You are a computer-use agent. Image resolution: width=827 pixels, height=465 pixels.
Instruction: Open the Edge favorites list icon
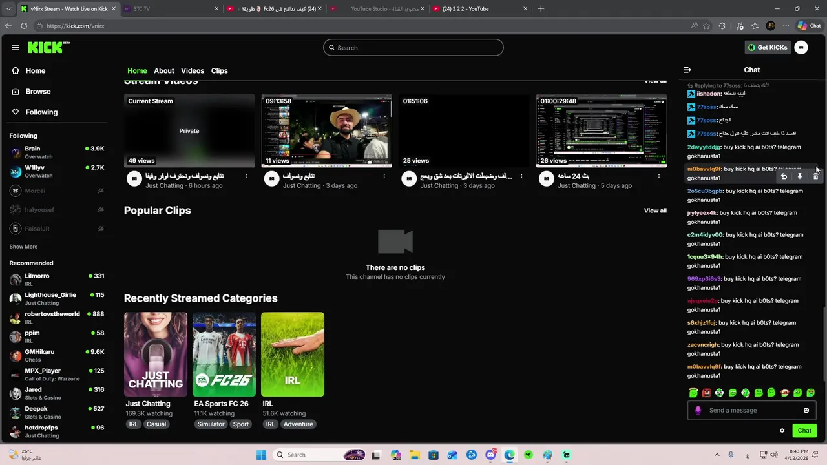755,26
